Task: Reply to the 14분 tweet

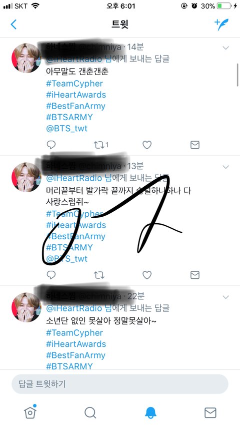Action: coord(51,145)
